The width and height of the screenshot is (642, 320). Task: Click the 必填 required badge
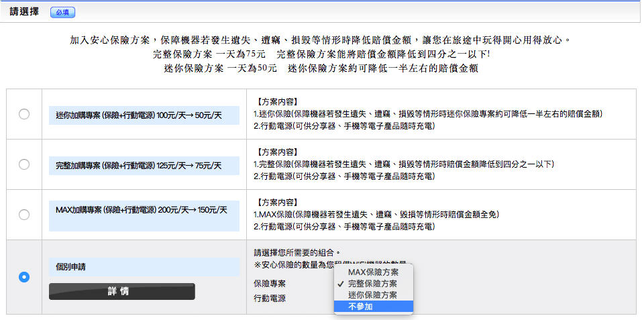click(x=62, y=12)
